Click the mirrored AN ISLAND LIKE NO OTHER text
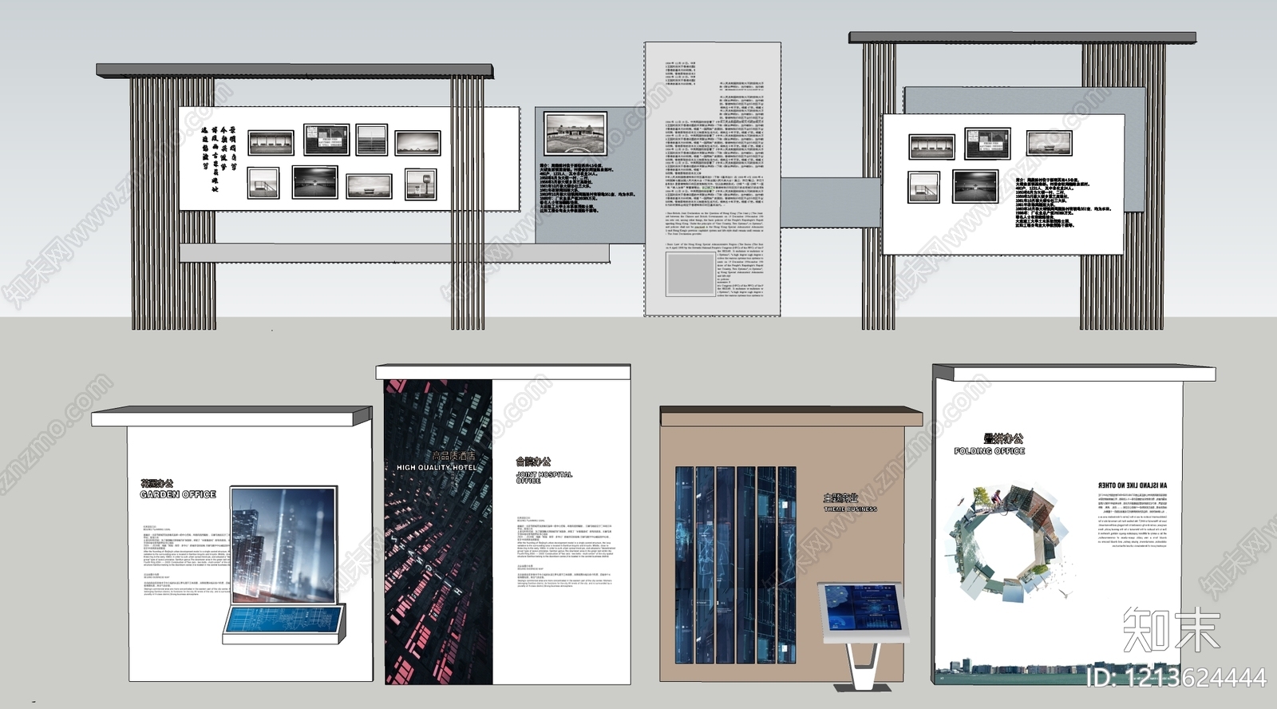The image size is (1277, 709). pos(1133,485)
